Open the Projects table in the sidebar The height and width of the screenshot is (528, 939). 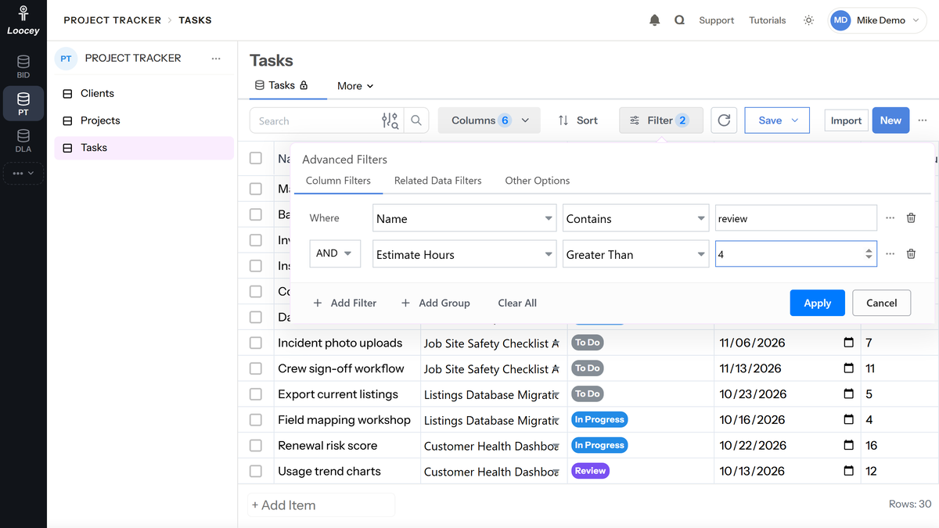[x=144, y=120]
